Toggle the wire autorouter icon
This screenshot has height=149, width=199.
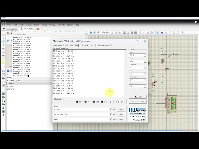[157, 33]
